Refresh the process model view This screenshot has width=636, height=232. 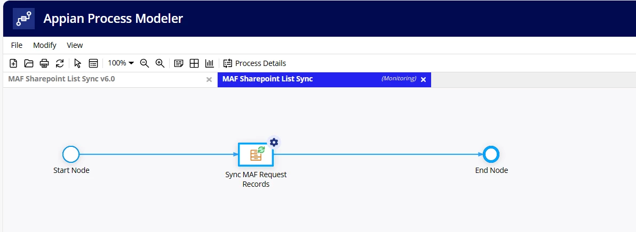[x=60, y=63]
